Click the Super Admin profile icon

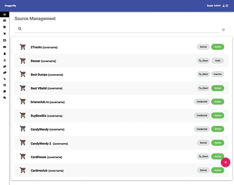(223, 6)
